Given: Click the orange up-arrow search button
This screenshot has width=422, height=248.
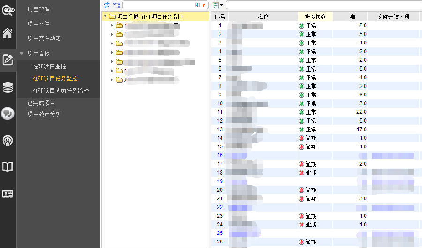Looking at the screenshot, I should [x=204, y=5].
